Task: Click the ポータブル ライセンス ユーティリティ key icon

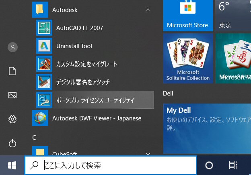Action: coord(44,100)
